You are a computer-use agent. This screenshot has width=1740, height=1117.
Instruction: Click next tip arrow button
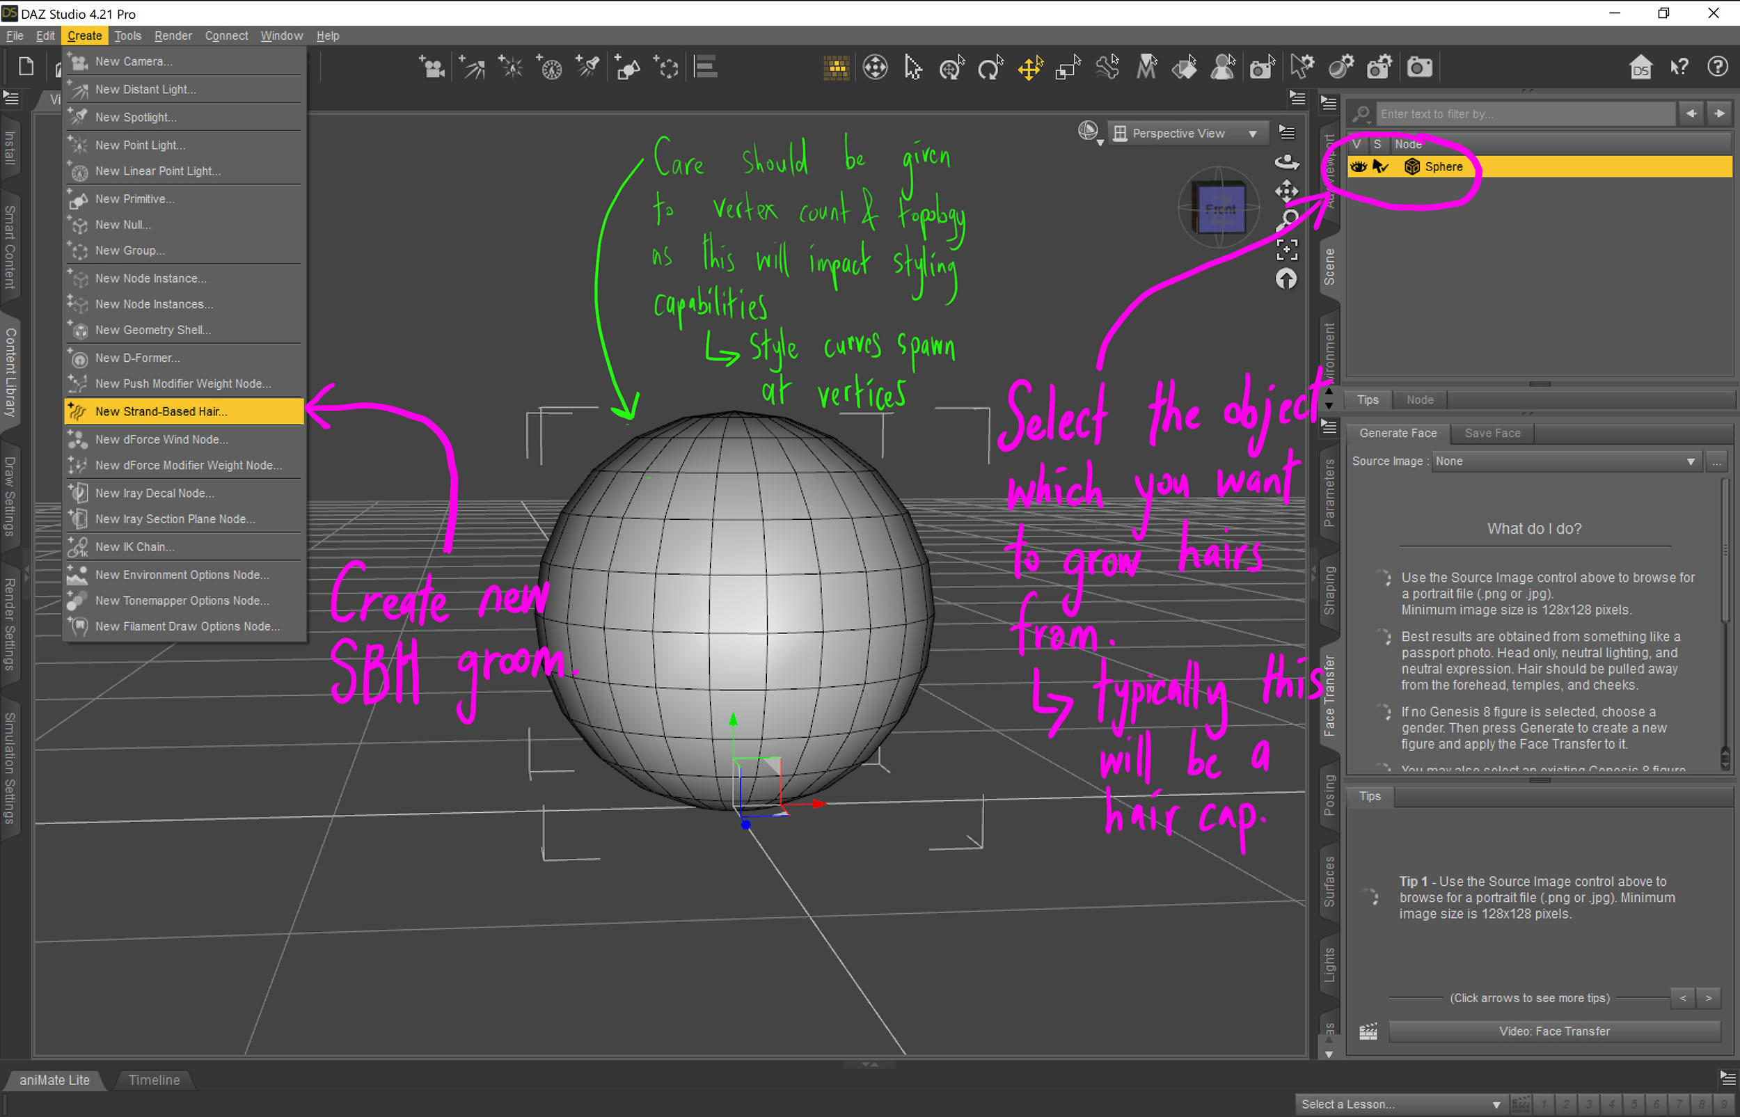pyautogui.click(x=1708, y=998)
